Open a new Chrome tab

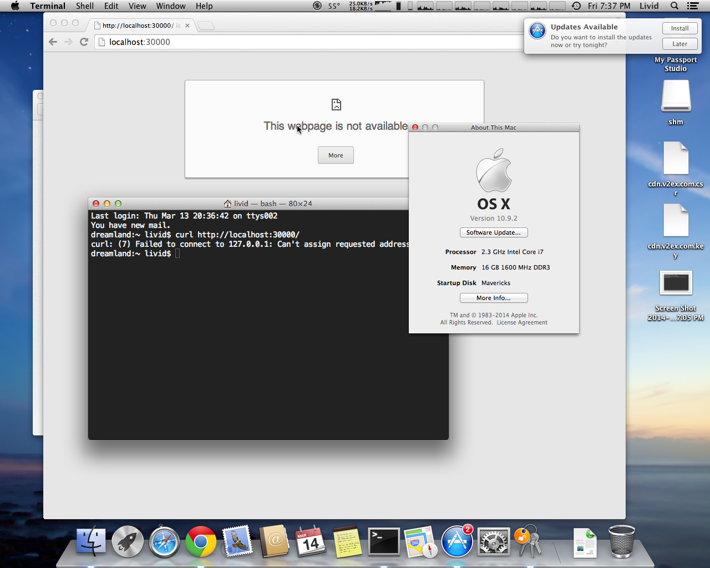pos(206,26)
